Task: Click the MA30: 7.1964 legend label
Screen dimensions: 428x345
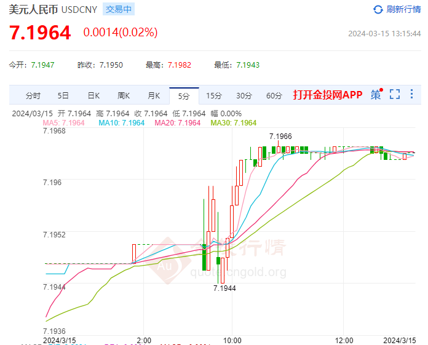Action: pyautogui.click(x=234, y=123)
